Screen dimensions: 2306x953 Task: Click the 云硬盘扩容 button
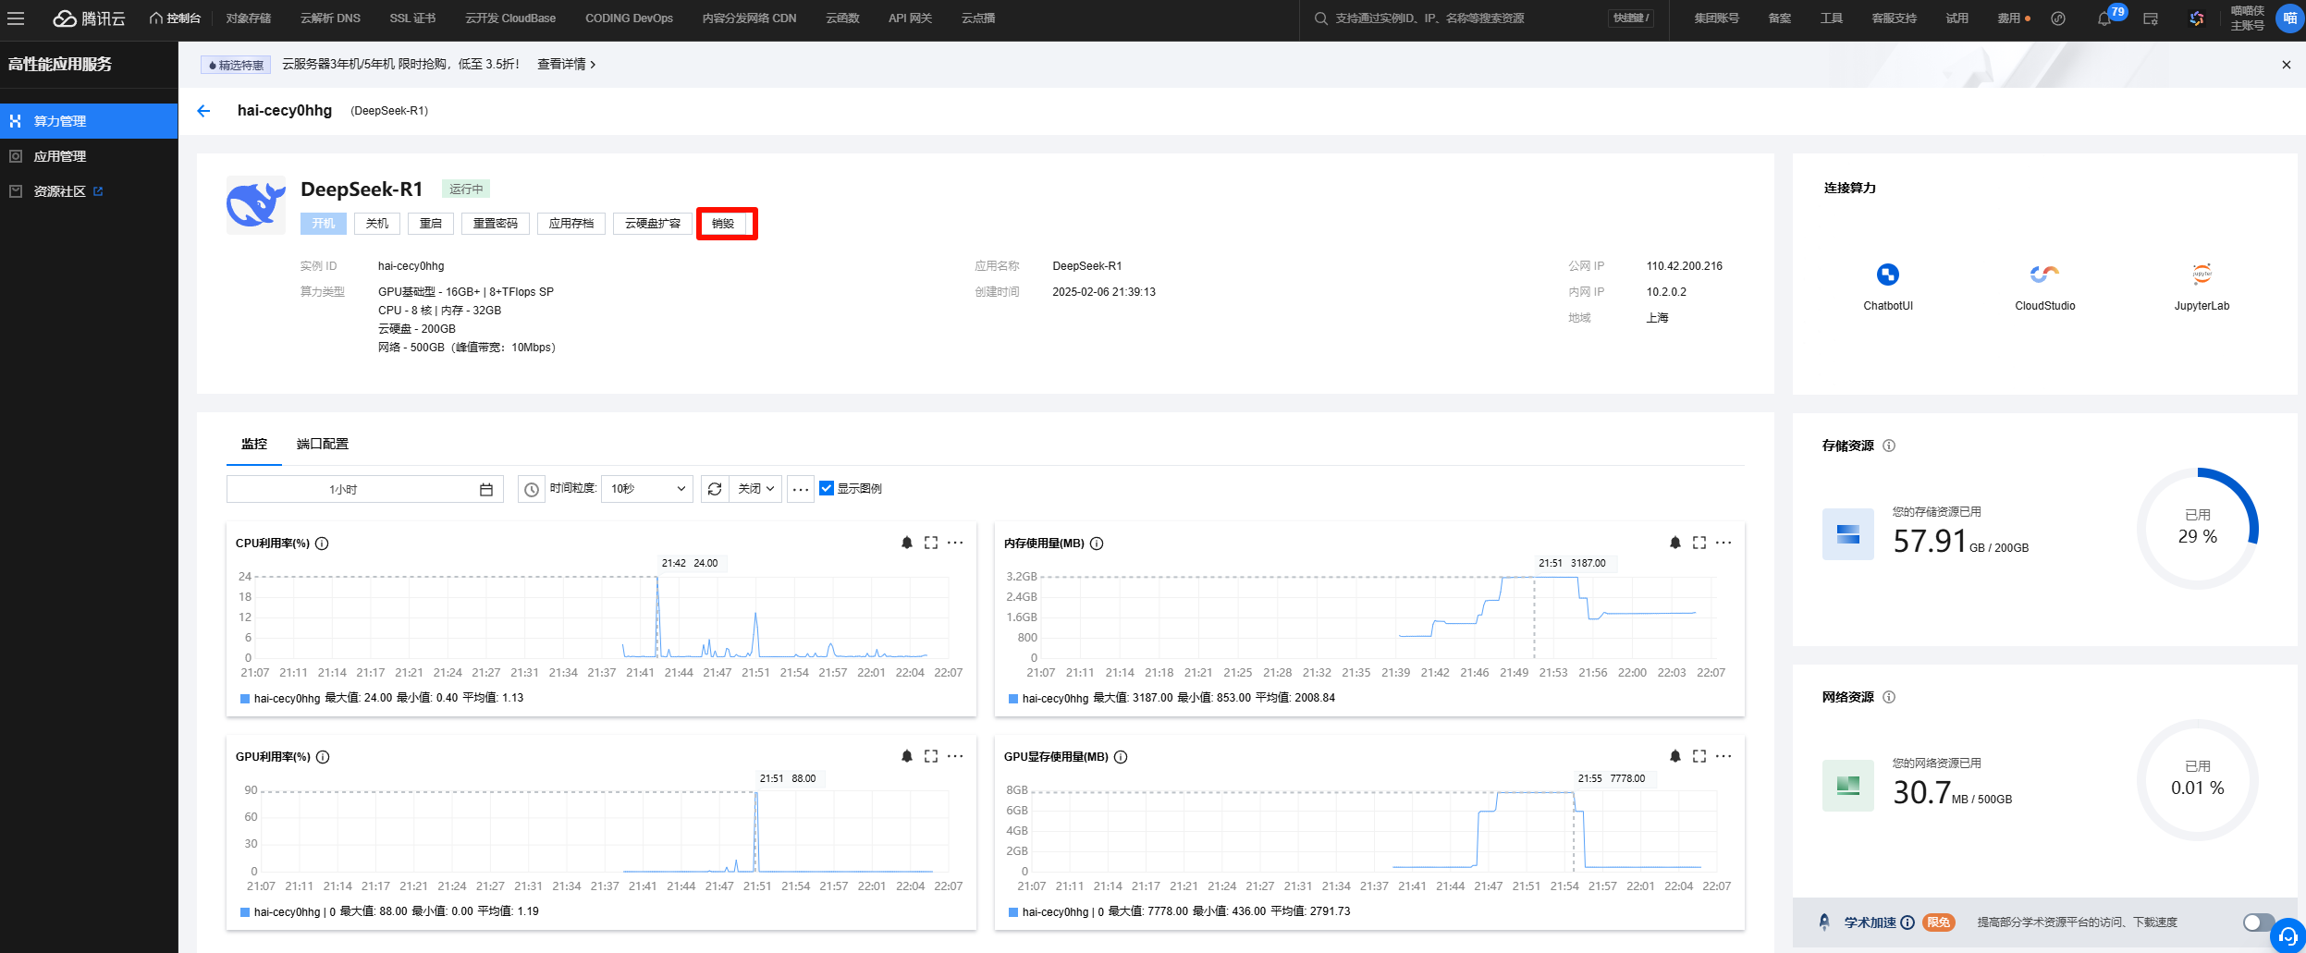tap(653, 224)
